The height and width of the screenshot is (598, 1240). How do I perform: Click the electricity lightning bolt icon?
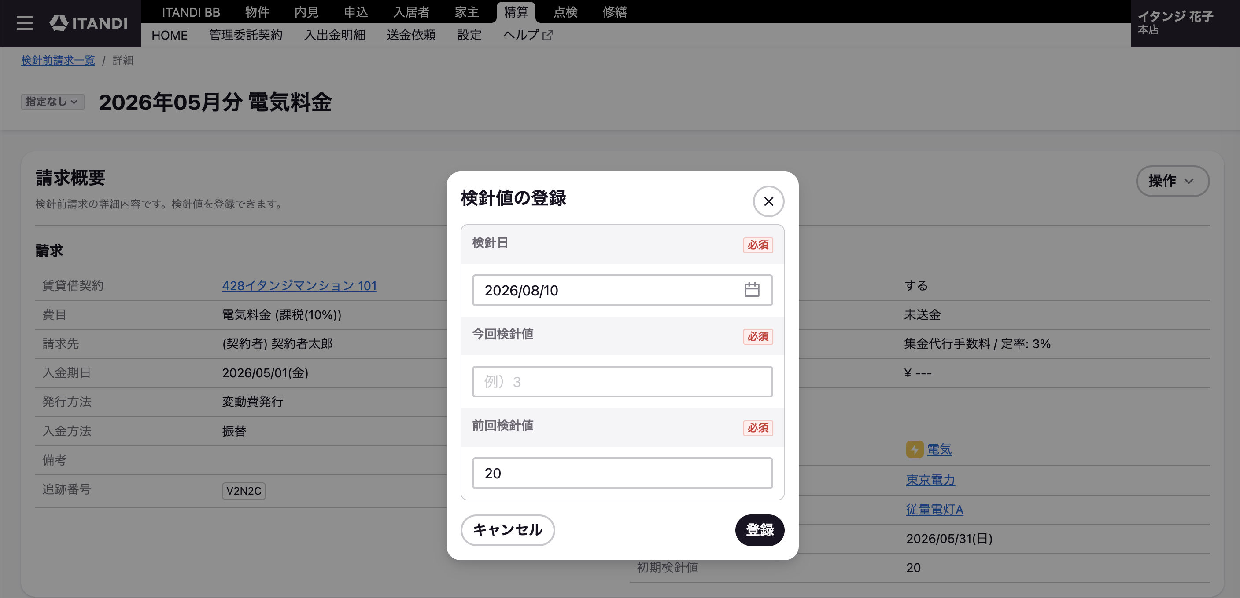(914, 449)
